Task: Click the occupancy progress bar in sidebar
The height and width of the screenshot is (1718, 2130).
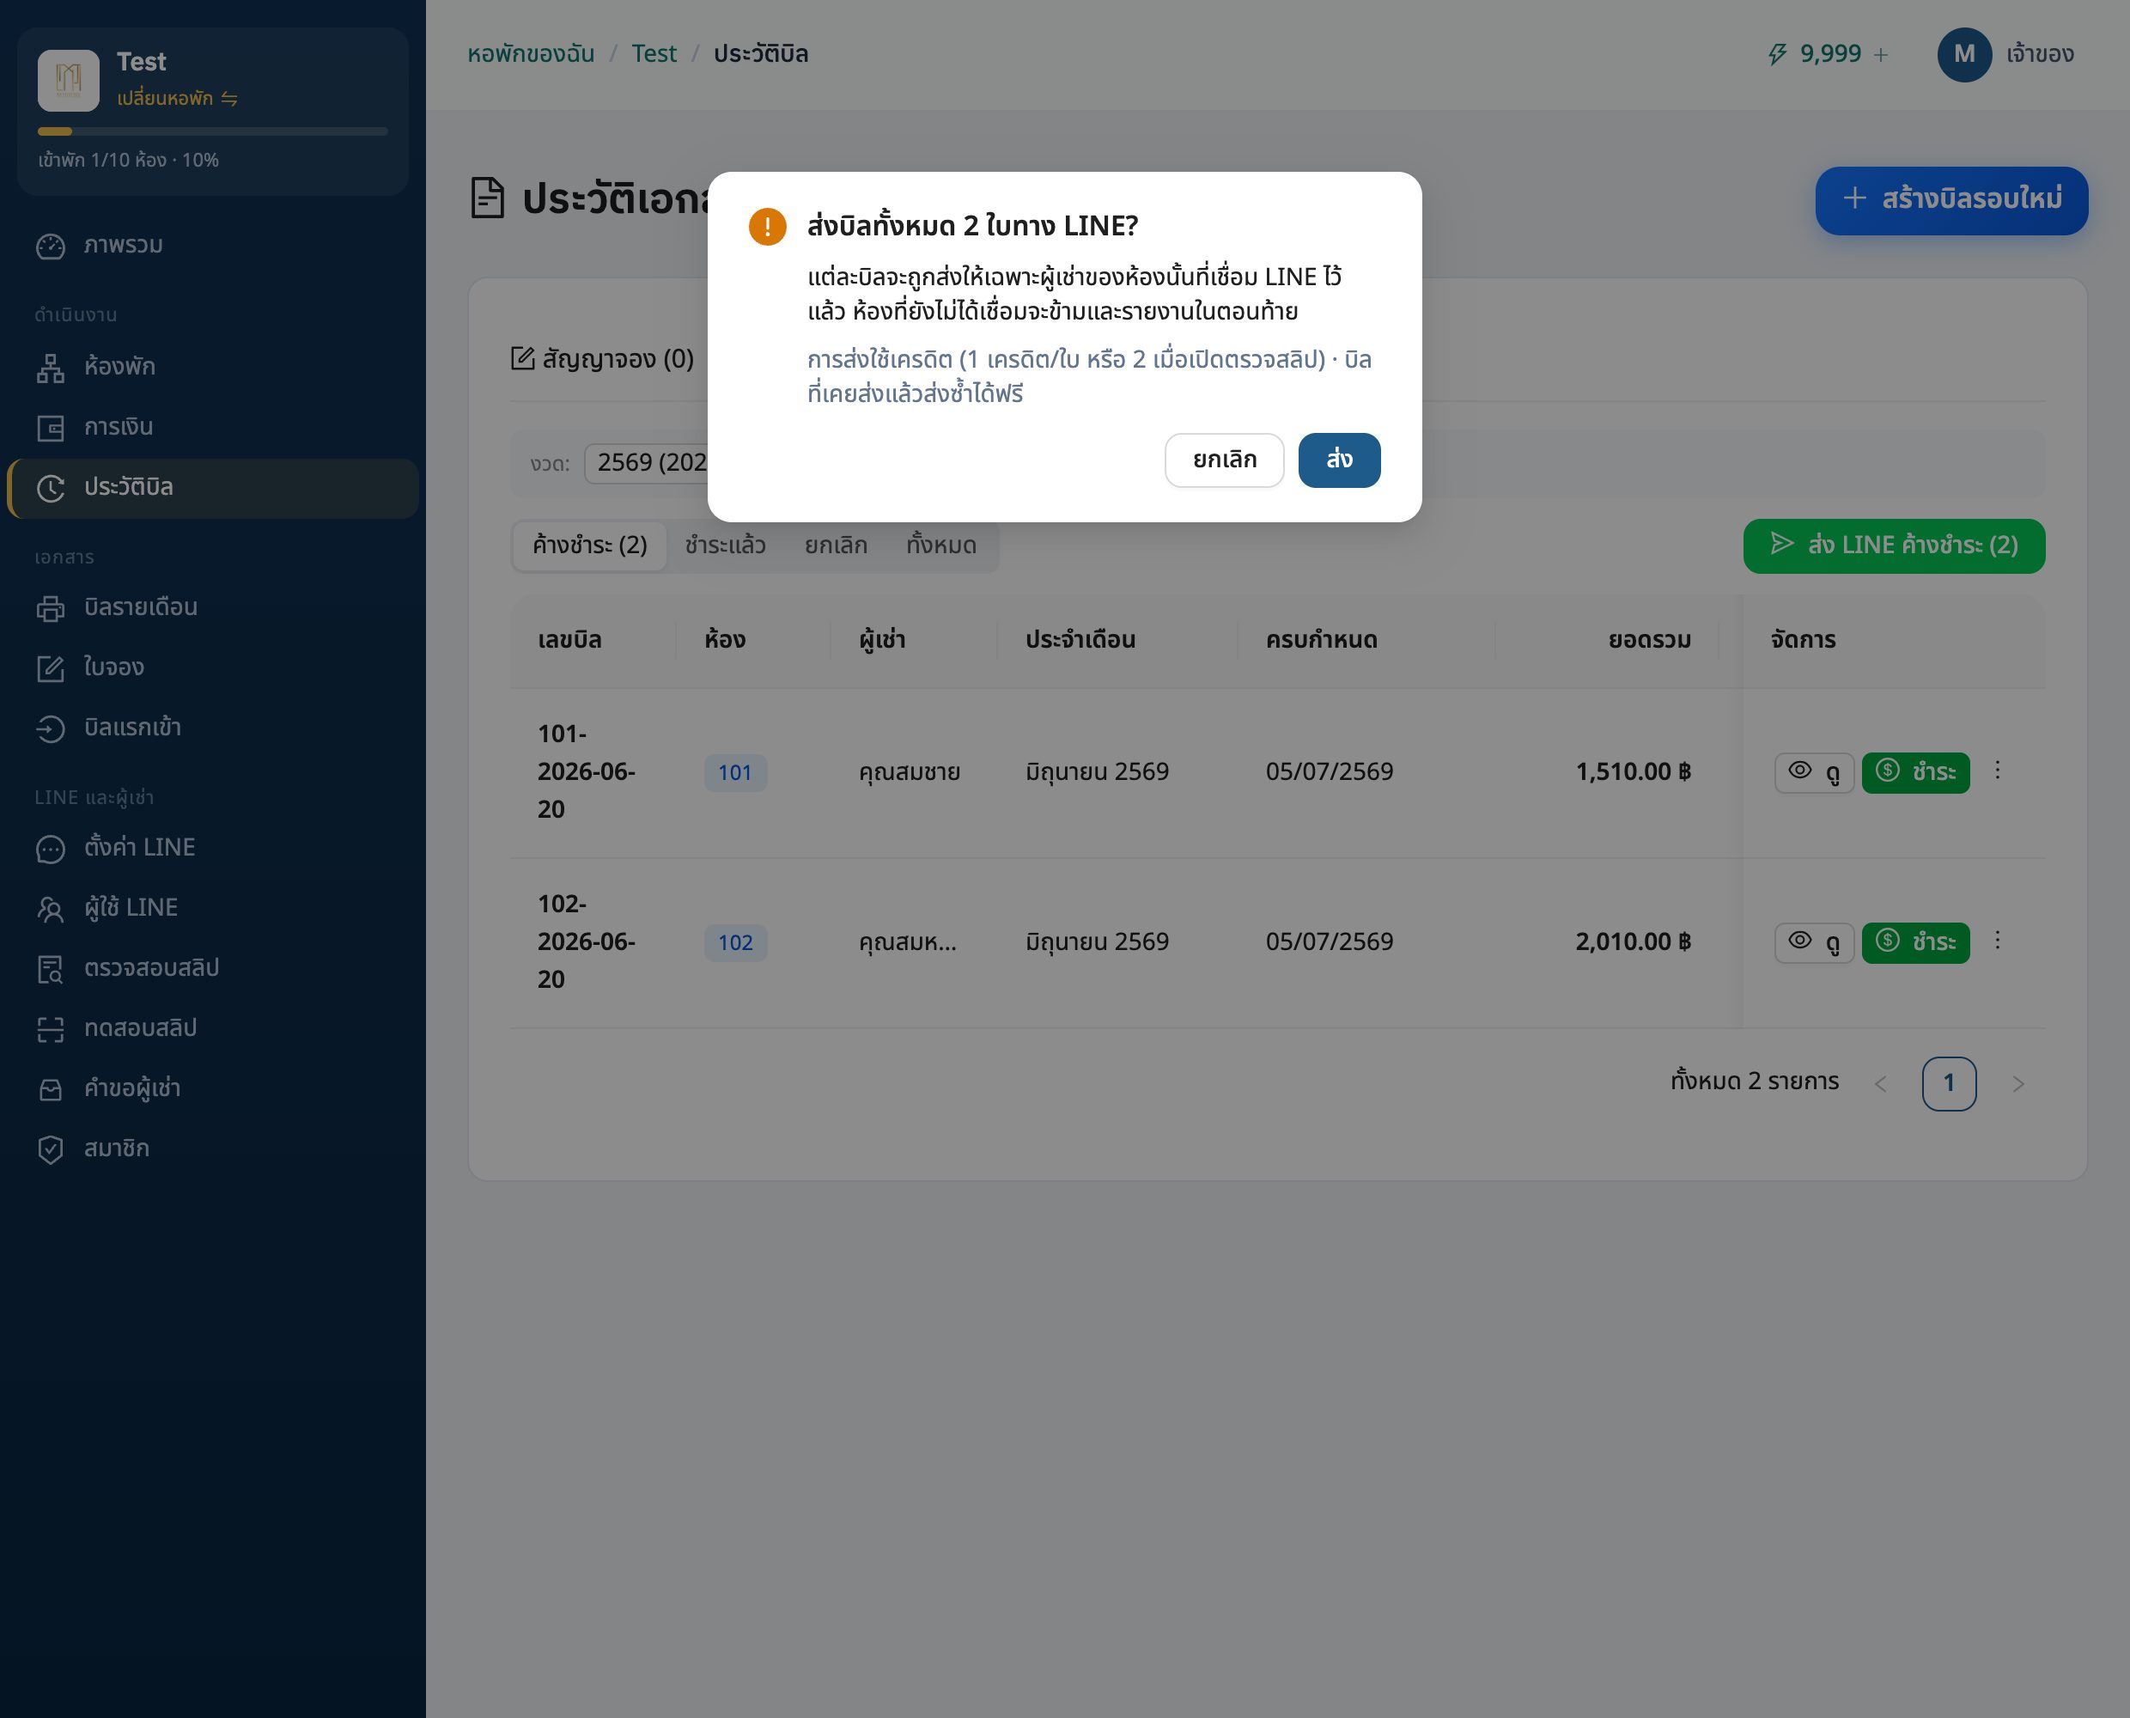Action: (x=212, y=131)
